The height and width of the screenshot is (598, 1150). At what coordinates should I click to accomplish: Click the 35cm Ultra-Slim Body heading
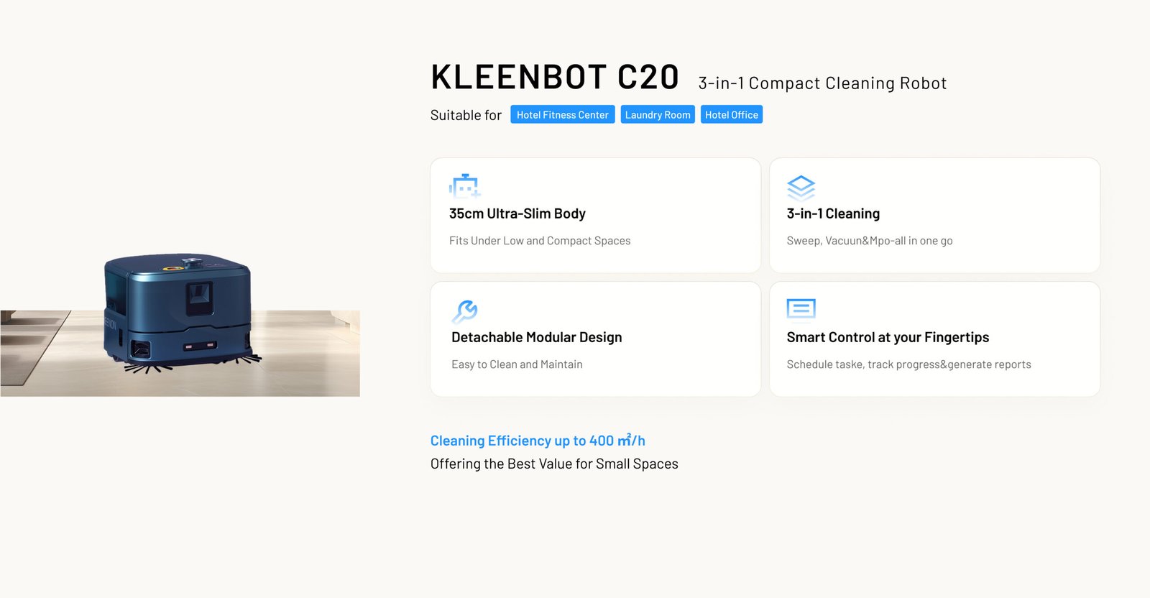coord(517,213)
